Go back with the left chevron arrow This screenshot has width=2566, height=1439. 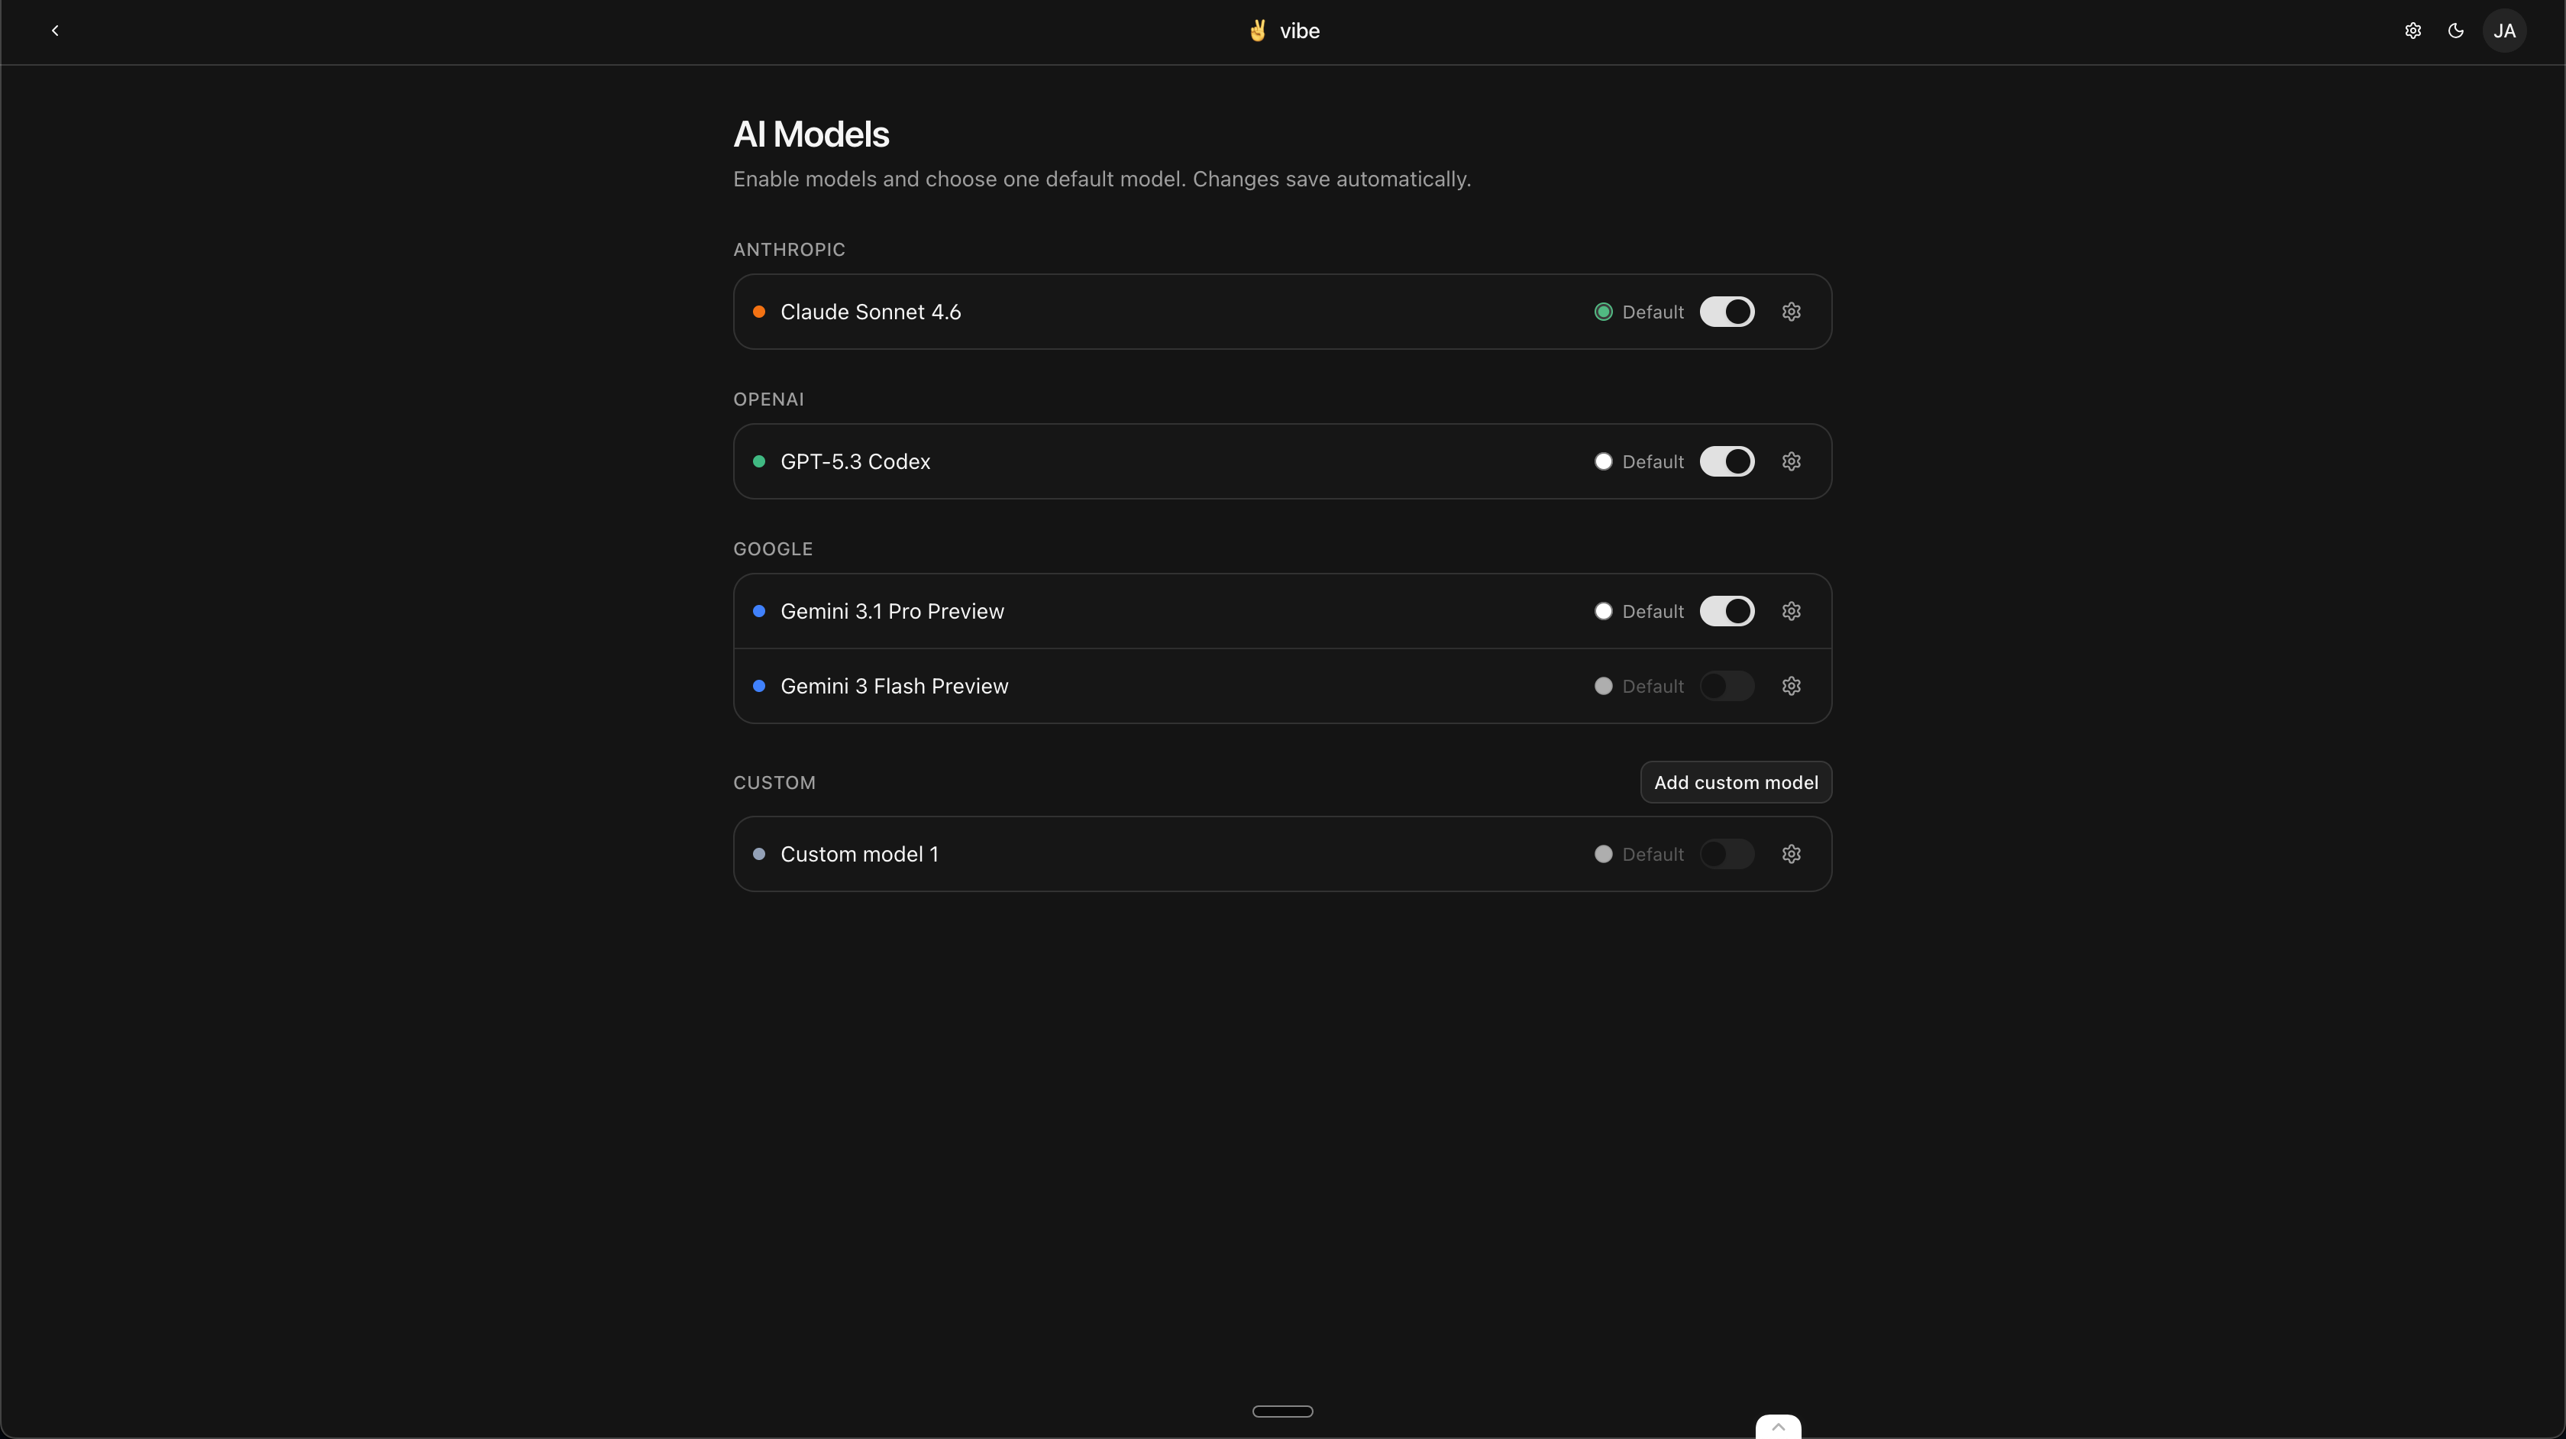point(55,31)
